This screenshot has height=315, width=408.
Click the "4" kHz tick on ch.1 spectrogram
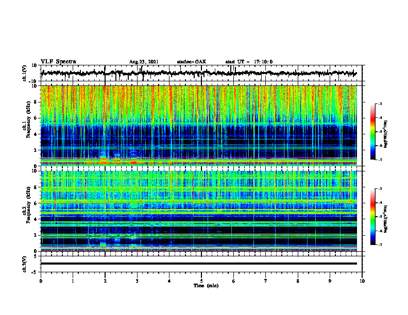click(36, 134)
